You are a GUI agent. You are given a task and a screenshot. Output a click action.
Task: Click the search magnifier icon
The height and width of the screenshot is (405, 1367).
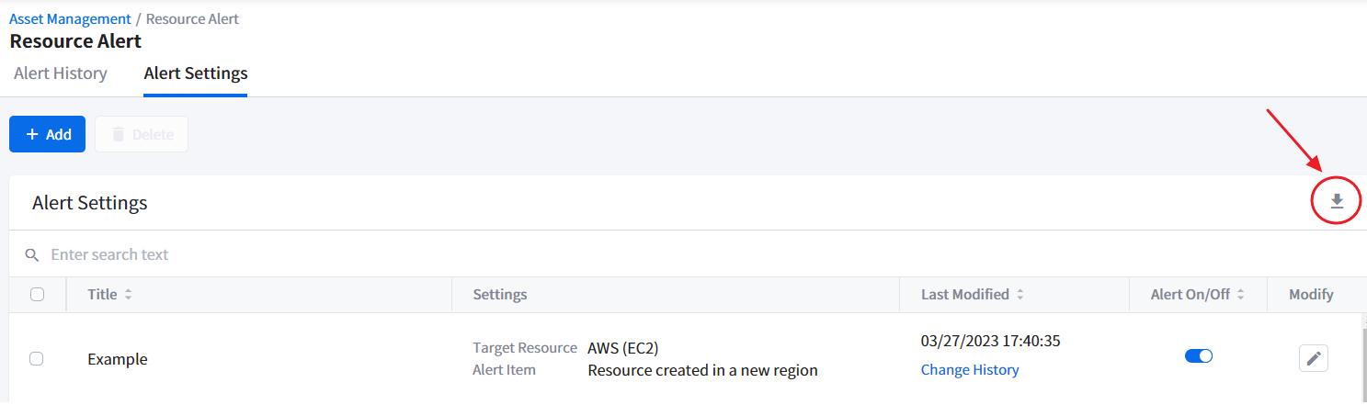32,254
